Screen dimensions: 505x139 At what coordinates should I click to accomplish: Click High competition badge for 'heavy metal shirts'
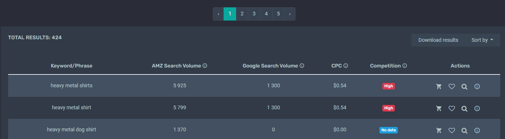point(388,86)
